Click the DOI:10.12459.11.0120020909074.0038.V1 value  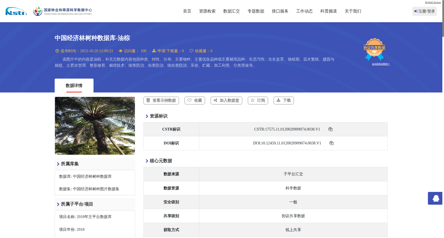point(287,143)
